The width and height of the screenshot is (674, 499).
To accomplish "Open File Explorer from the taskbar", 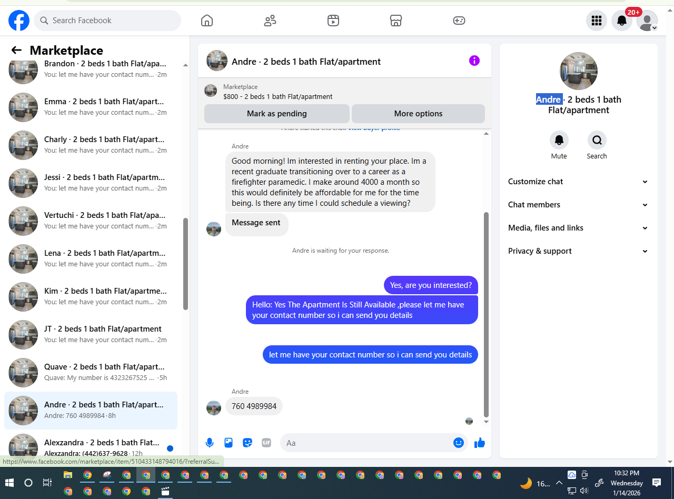I will click(x=68, y=475).
